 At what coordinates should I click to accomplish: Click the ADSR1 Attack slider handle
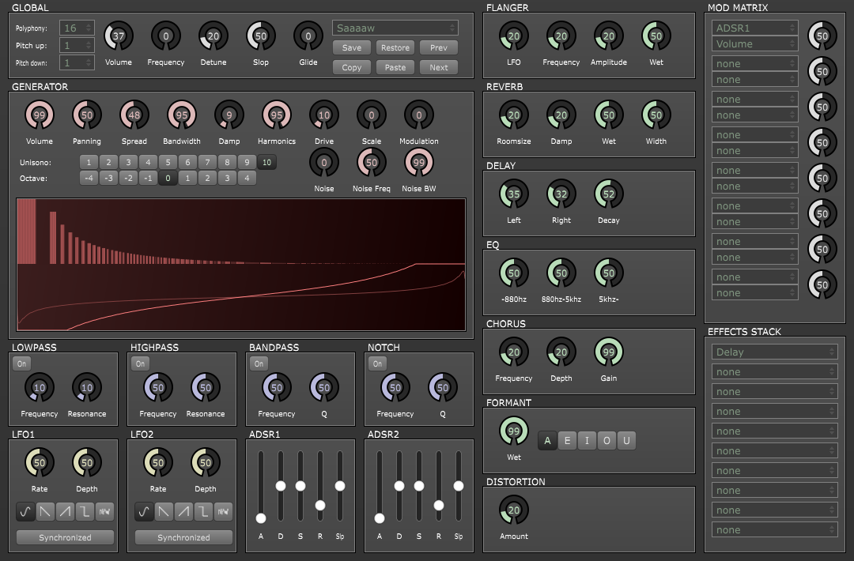pyautogui.click(x=261, y=518)
